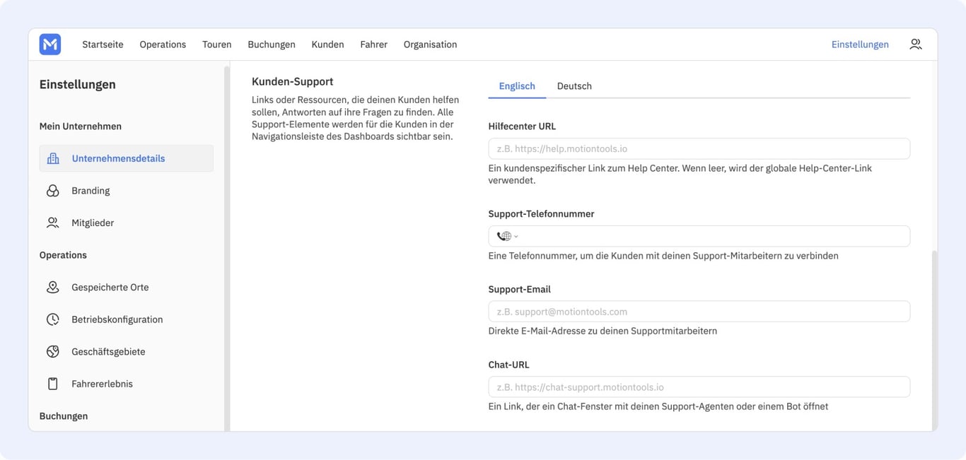Click the main page vertical scrollbar
This screenshot has height=460, width=966.
935,340
